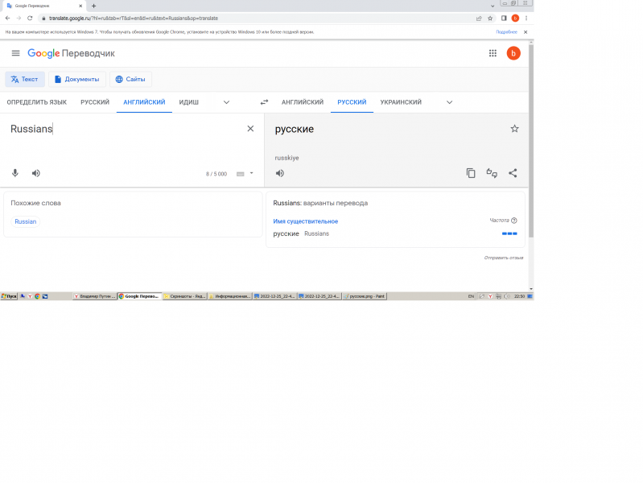Open Chrome tab search chevron

coord(493,6)
